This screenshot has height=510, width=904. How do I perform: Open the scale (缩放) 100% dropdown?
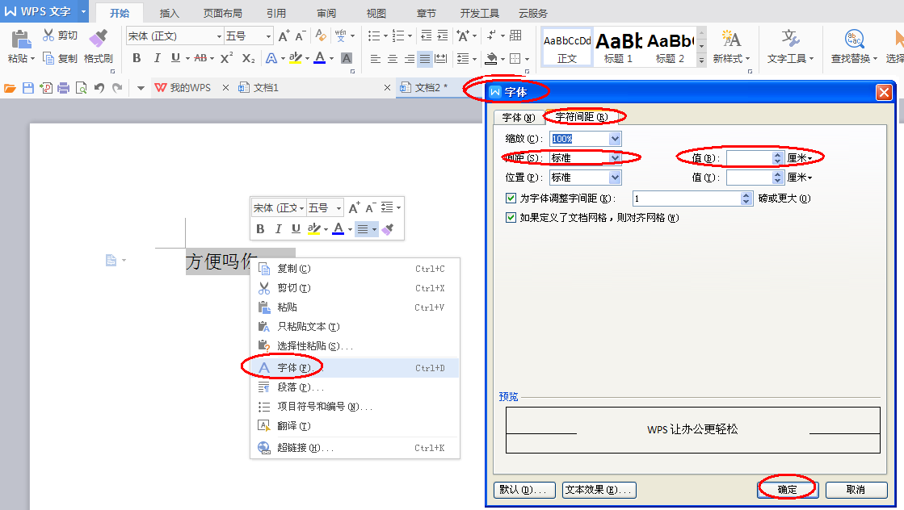pos(615,139)
